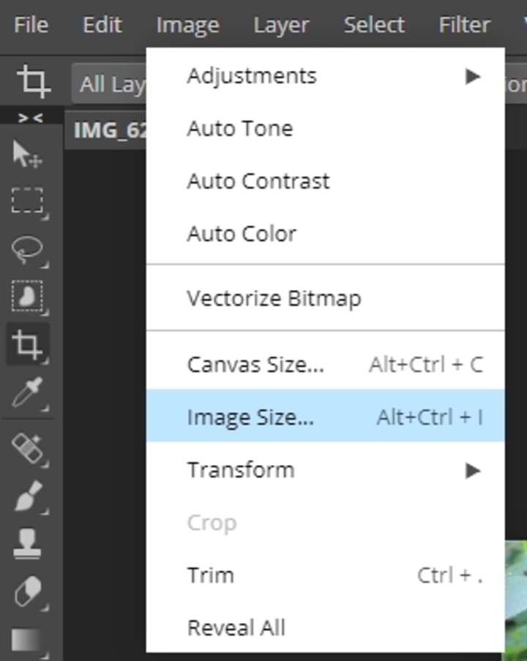
Task: Expand the Transform submenu
Action: [x=325, y=470]
